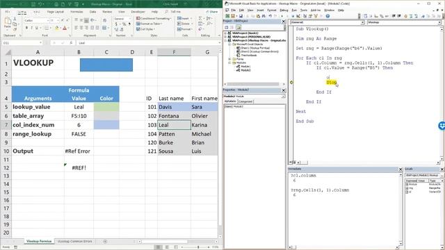Click the Percent Style icon
This screenshot has width=445, height=250.
pyautogui.click(x=124, y=24)
